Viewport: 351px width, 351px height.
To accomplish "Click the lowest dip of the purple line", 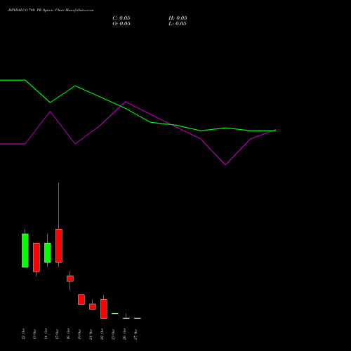I will (225, 165).
